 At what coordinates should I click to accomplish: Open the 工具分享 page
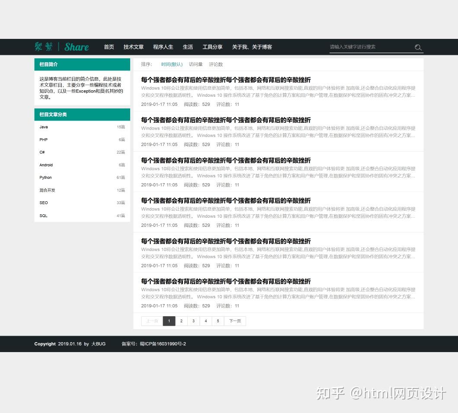point(212,47)
